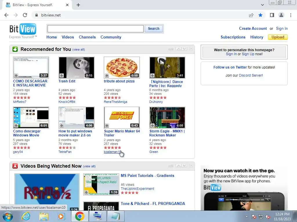
Task: Add Trash Edit video to queue
Action: pyautogui.click(x=61, y=75)
